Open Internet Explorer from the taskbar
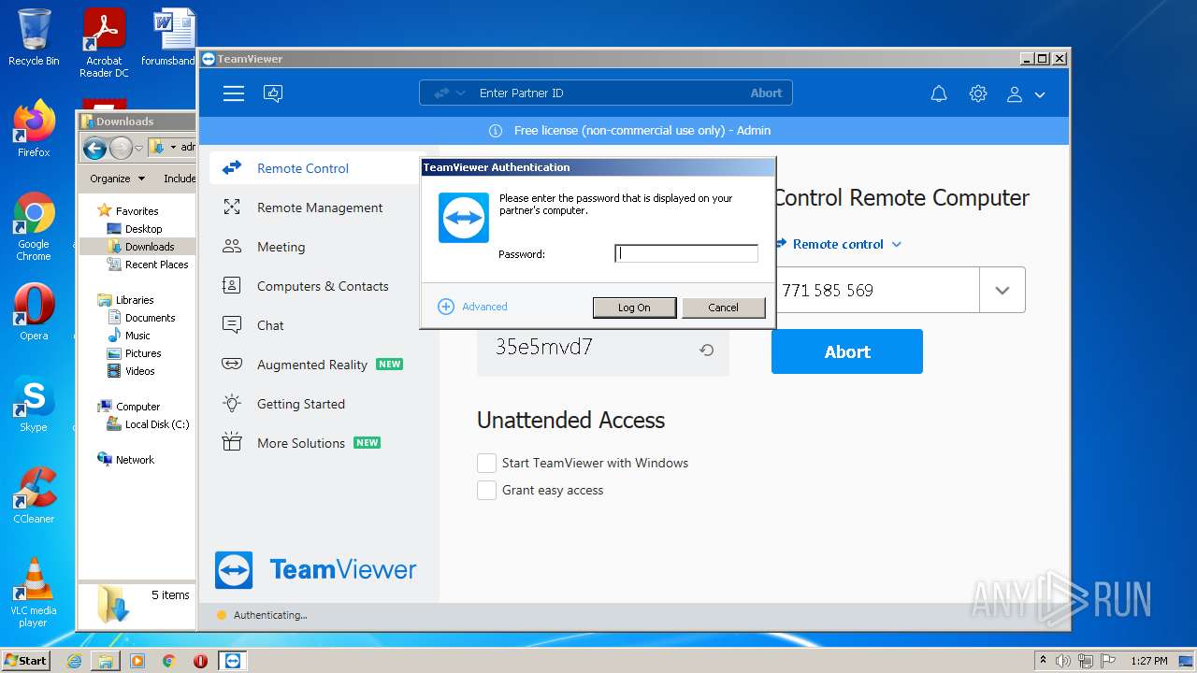 [75, 661]
